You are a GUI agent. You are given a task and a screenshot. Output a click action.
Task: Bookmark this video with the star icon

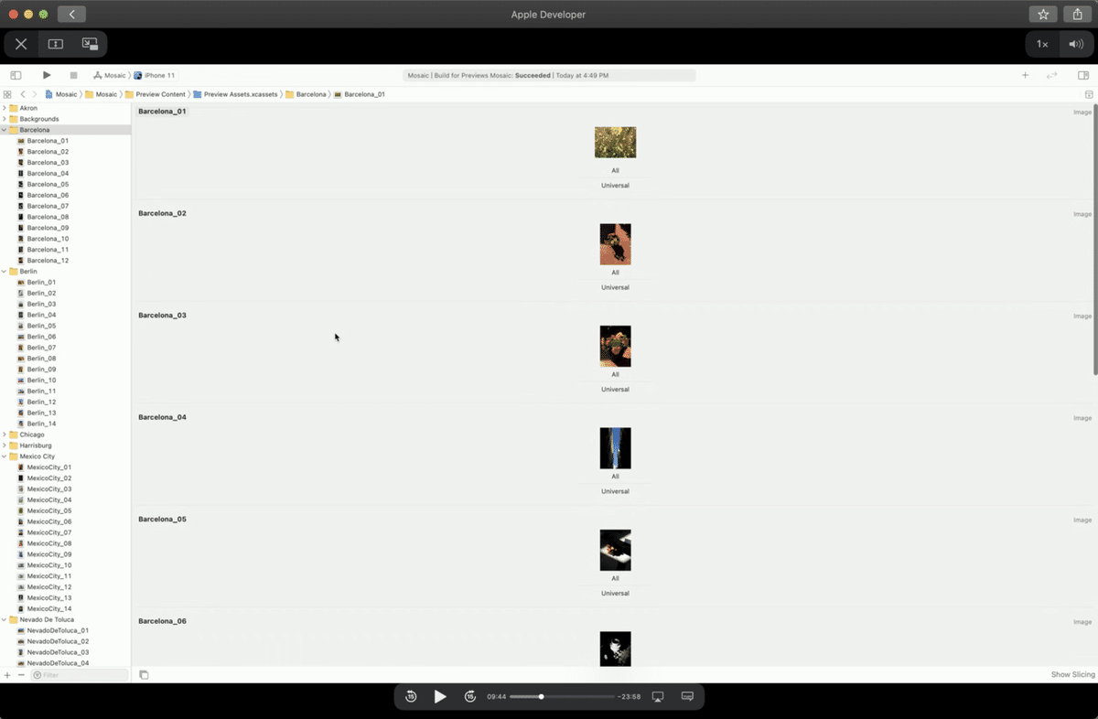click(1043, 15)
